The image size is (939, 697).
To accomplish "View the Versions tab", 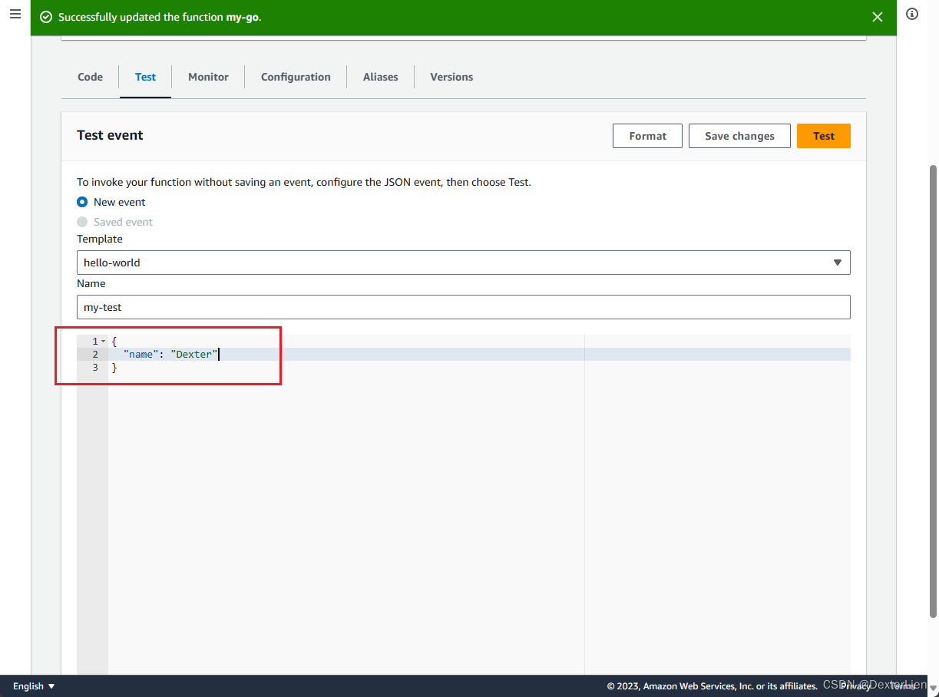I will click(x=451, y=77).
